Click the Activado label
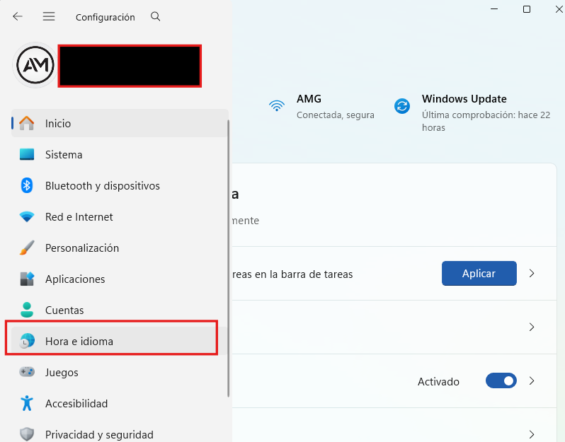The width and height of the screenshot is (565, 442). click(438, 381)
